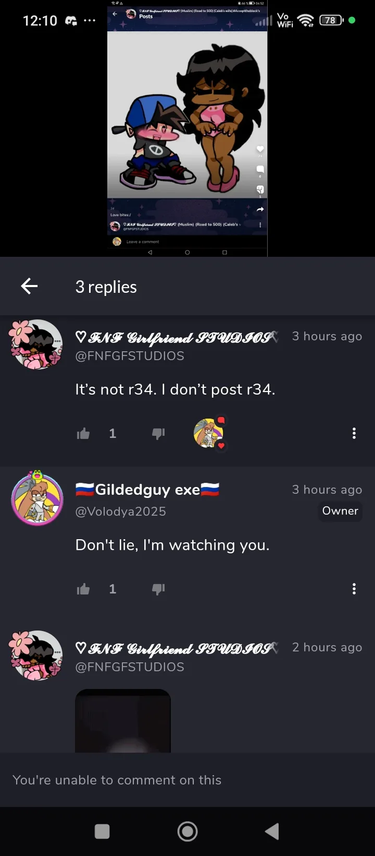Tap the Android back navigation triangle
This screenshot has height=856, width=375.
coord(272,831)
